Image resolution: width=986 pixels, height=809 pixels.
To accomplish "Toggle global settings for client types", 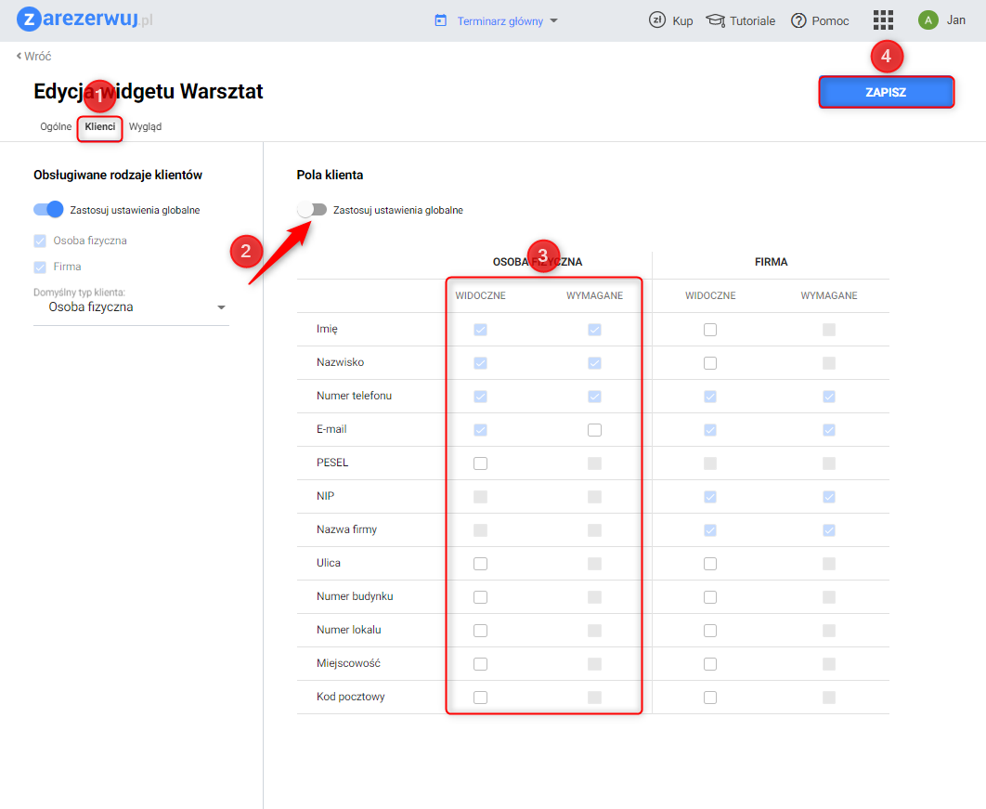I will tap(48, 210).
